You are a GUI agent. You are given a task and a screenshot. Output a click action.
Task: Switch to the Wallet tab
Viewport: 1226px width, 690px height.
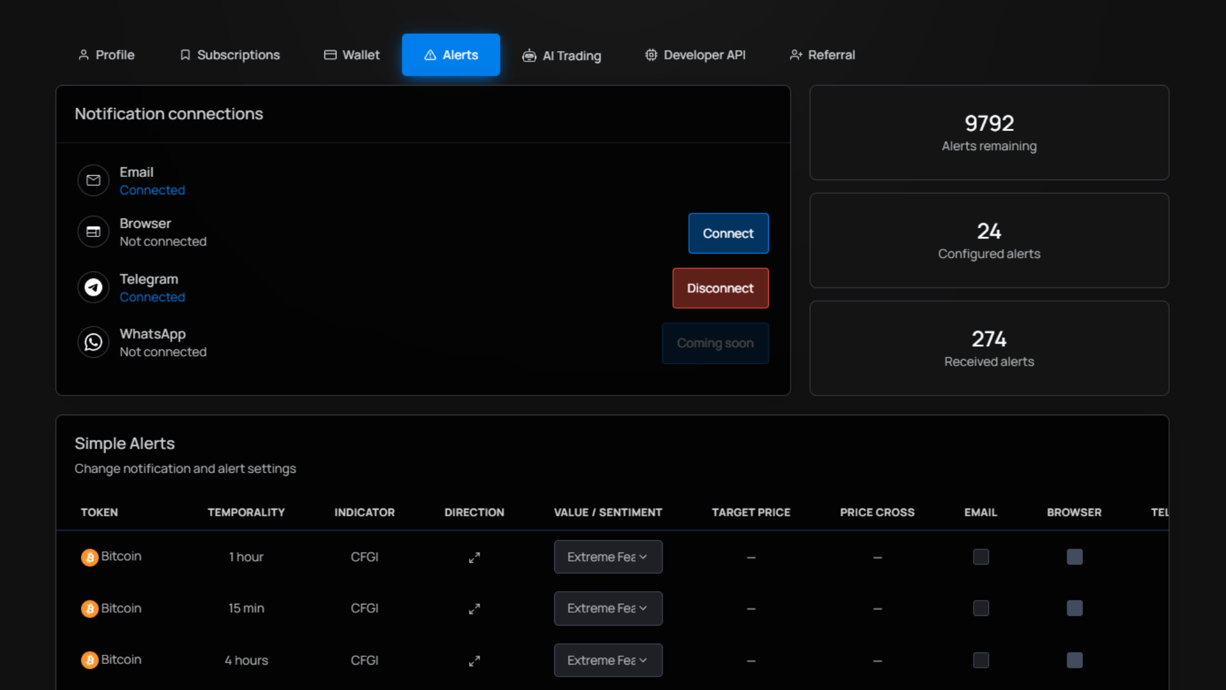point(351,55)
